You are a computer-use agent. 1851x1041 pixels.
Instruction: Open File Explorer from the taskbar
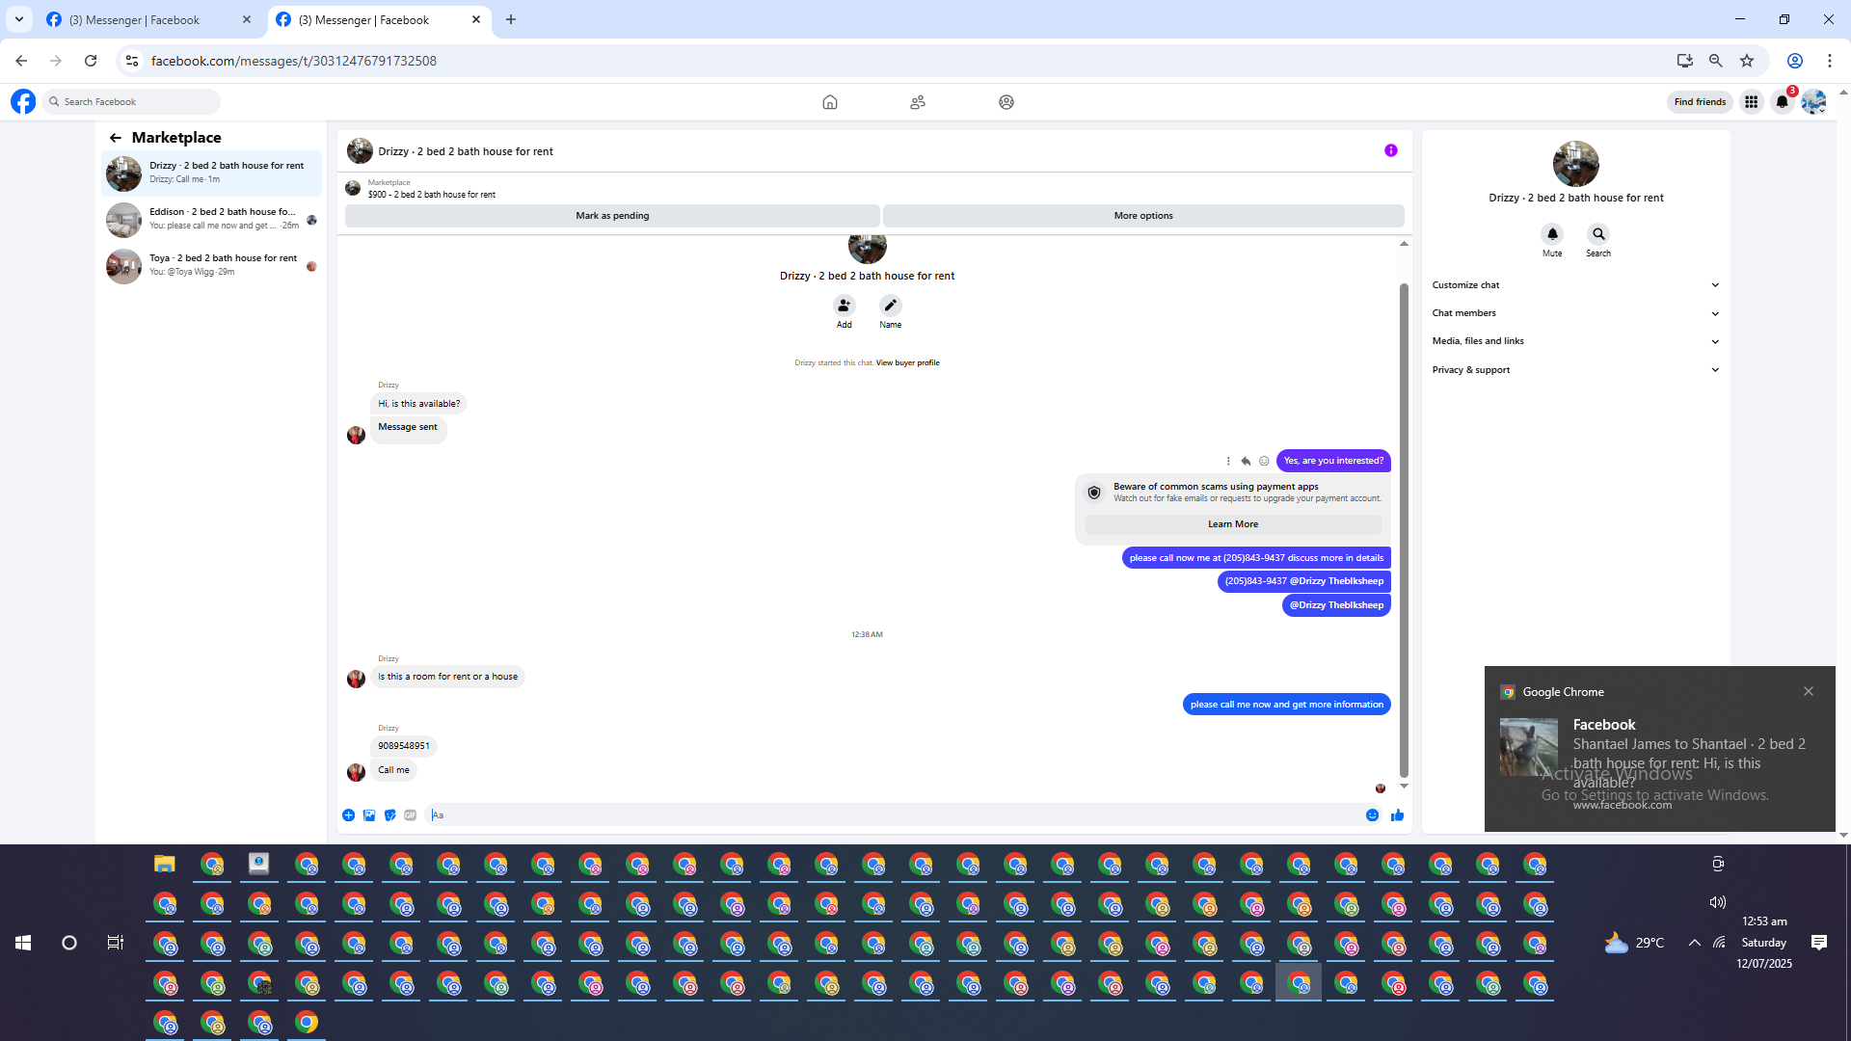(x=165, y=864)
